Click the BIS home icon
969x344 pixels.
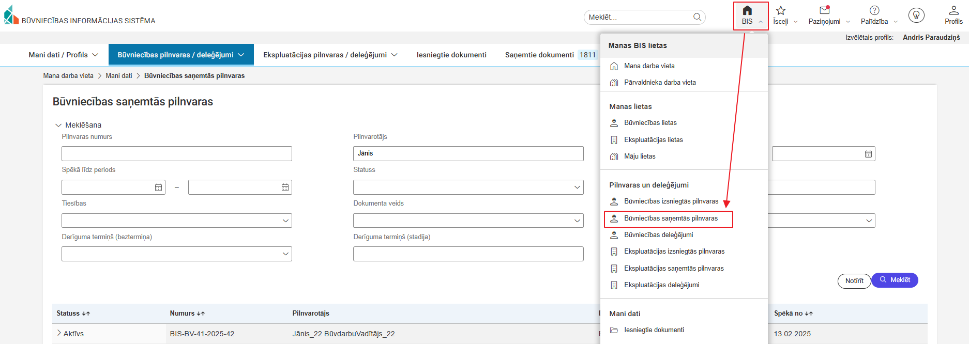747,11
